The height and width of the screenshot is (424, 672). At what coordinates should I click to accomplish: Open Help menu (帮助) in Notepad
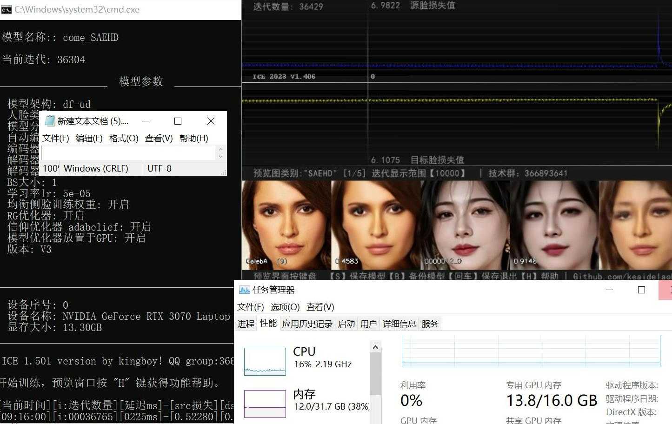(193, 138)
